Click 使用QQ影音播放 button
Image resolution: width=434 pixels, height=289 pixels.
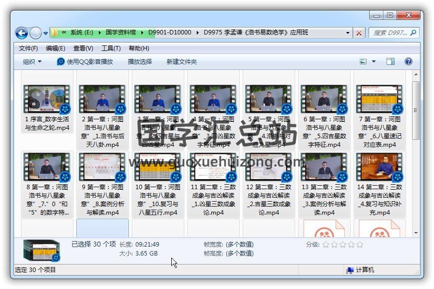coord(85,62)
